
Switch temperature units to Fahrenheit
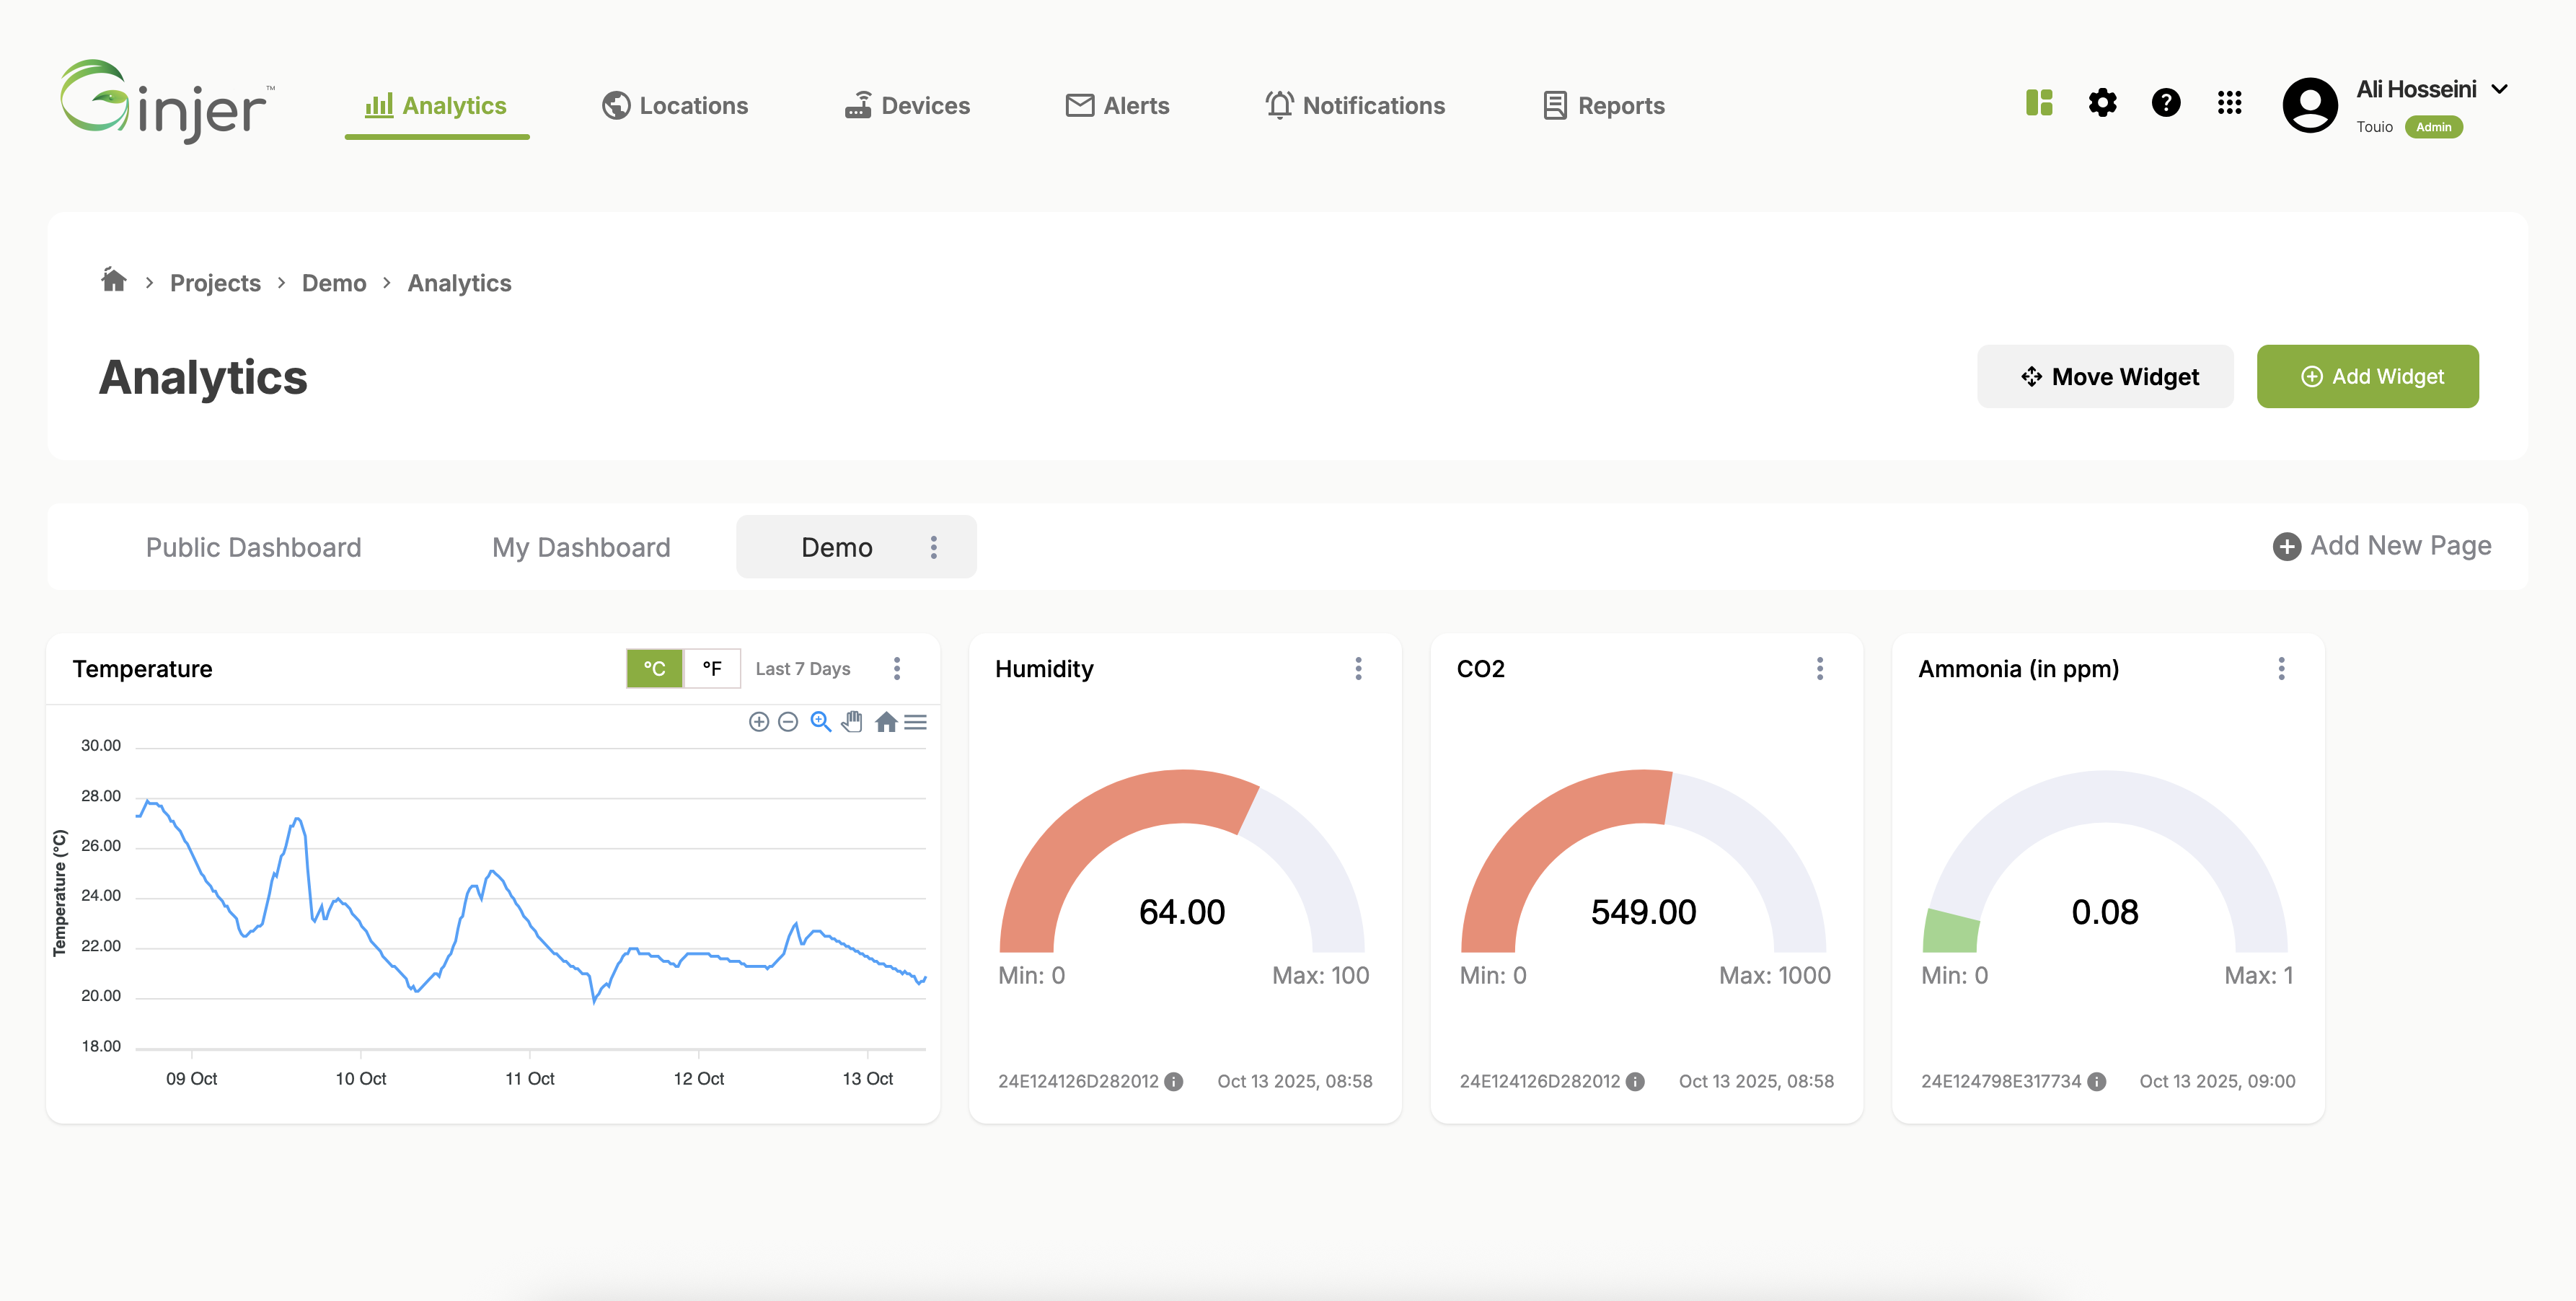711,668
